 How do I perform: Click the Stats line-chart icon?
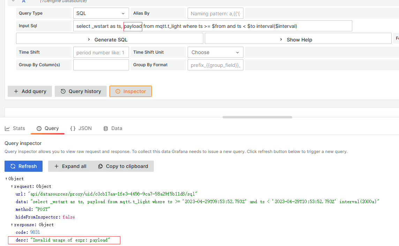click(8, 128)
